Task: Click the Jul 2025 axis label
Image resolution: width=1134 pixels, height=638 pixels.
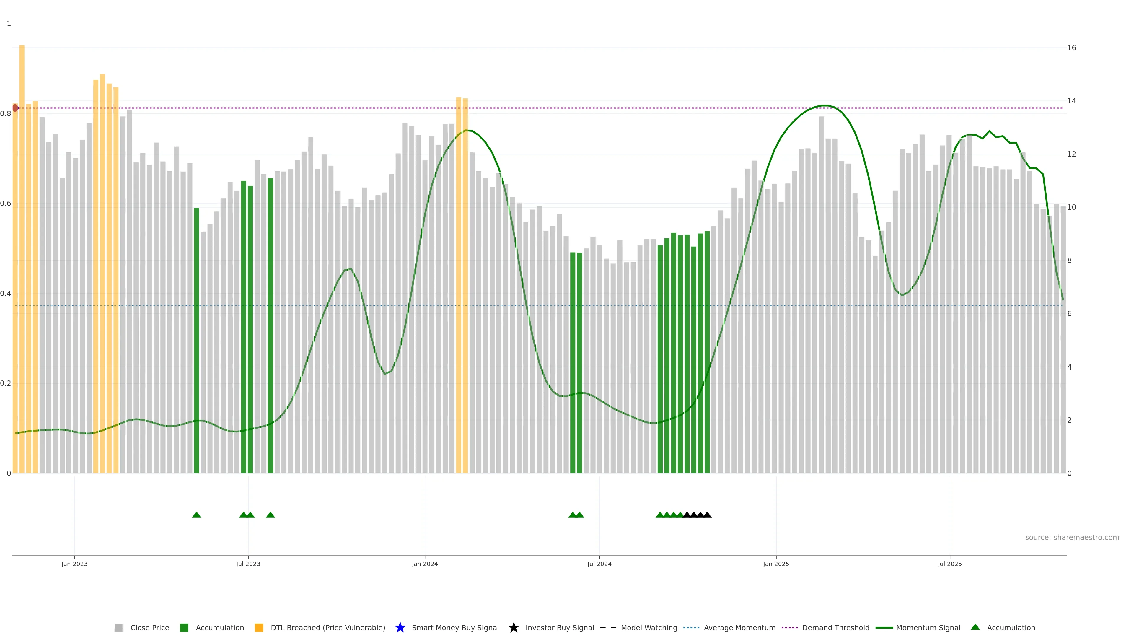Action: 949,564
